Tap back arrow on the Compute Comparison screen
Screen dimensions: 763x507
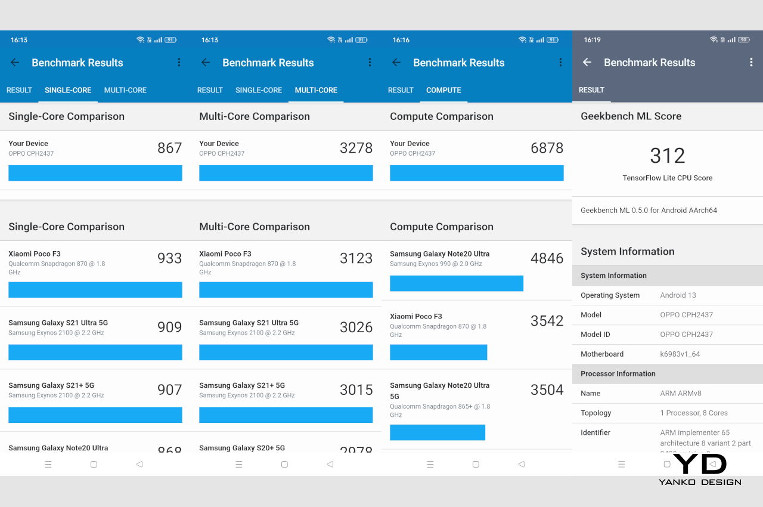(x=396, y=63)
